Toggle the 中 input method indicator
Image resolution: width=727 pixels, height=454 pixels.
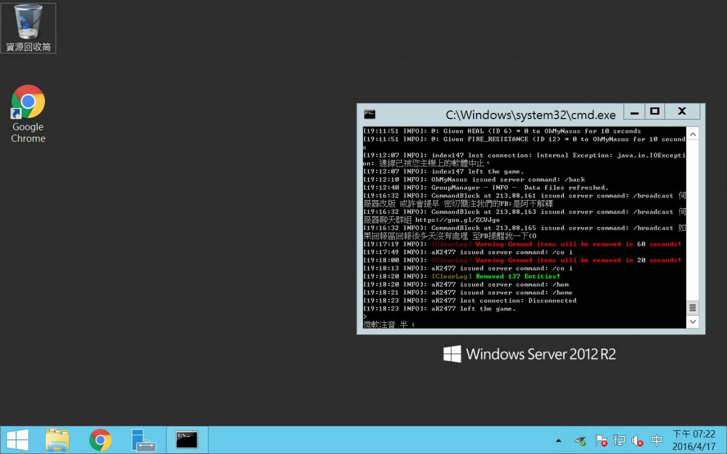657,440
